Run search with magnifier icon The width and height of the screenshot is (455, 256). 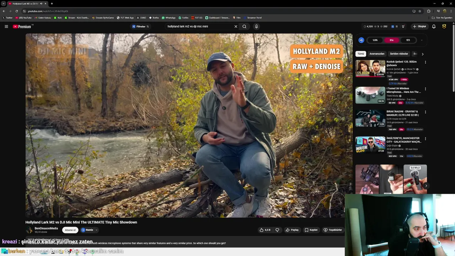244,26
